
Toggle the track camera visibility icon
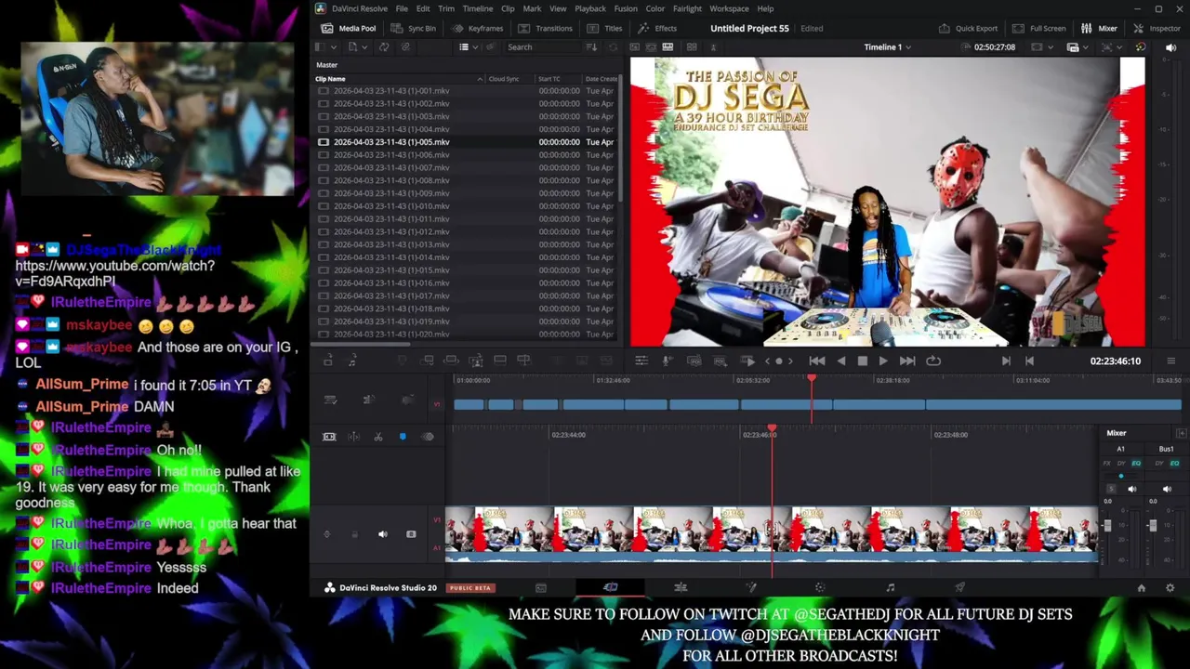tap(411, 534)
